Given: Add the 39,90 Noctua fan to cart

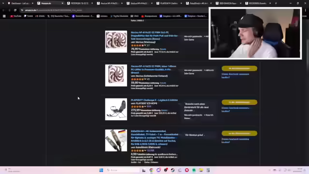Looking at the screenshot, I should click(x=239, y=68).
